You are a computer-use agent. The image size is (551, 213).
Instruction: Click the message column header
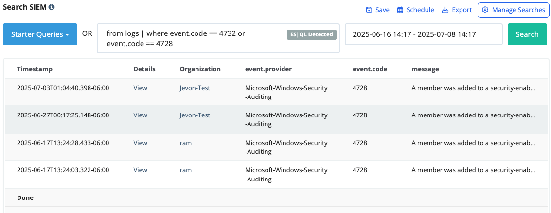coord(425,69)
